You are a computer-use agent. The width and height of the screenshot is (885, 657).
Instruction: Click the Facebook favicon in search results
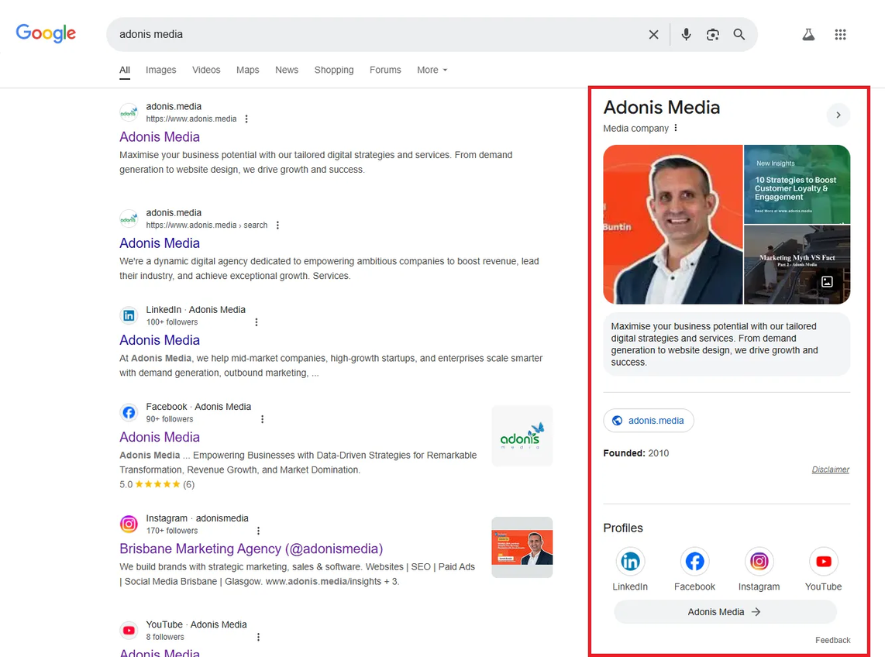point(129,413)
